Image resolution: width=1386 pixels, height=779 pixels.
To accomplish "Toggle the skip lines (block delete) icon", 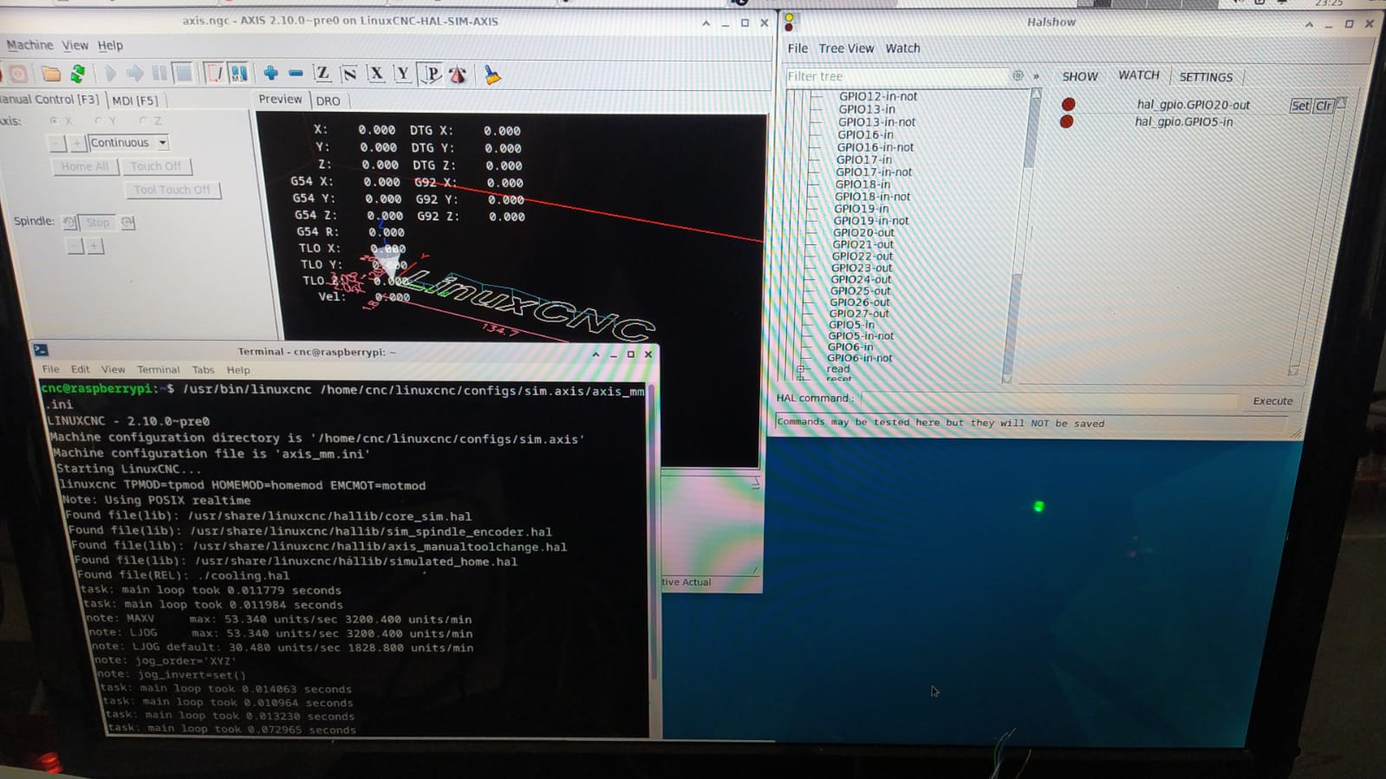I will [213, 75].
